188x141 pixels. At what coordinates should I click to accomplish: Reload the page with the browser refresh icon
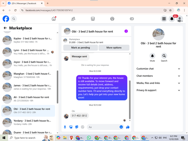[x=15, y=10]
